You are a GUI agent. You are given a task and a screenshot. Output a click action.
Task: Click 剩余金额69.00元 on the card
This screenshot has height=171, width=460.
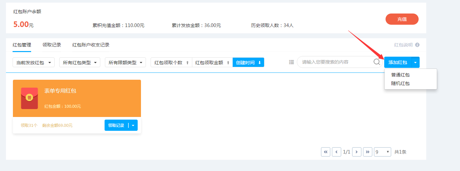point(57,126)
